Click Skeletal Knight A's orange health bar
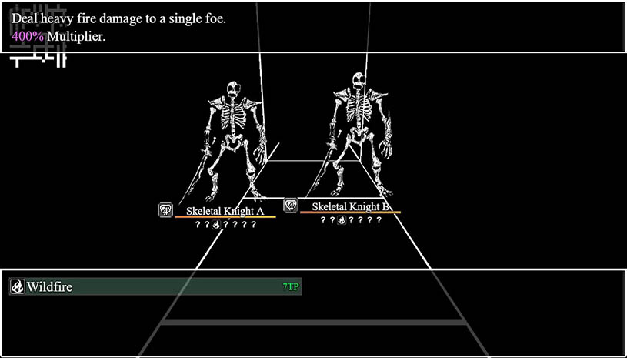627x358 pixels. (x=225, y=217)
